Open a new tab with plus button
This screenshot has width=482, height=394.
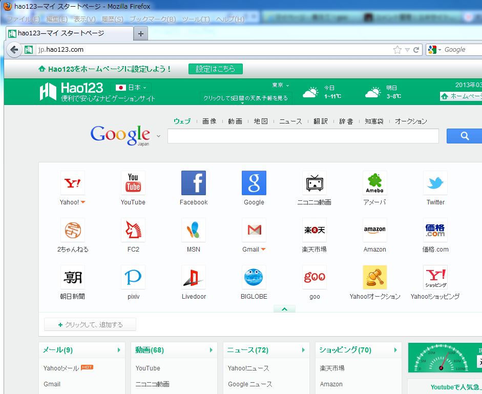[141, 33]
